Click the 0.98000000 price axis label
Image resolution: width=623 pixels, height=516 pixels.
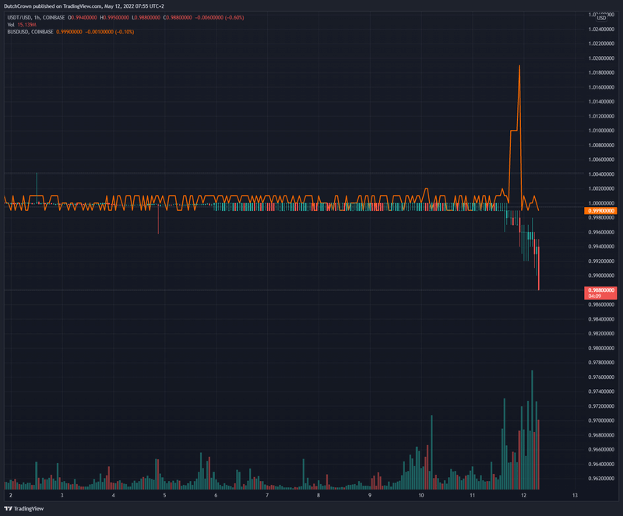[x=601, y=349]
